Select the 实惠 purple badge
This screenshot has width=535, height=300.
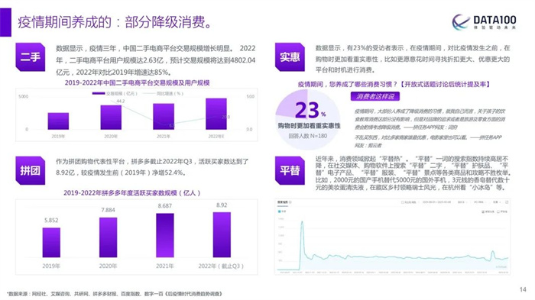point(290,57)
